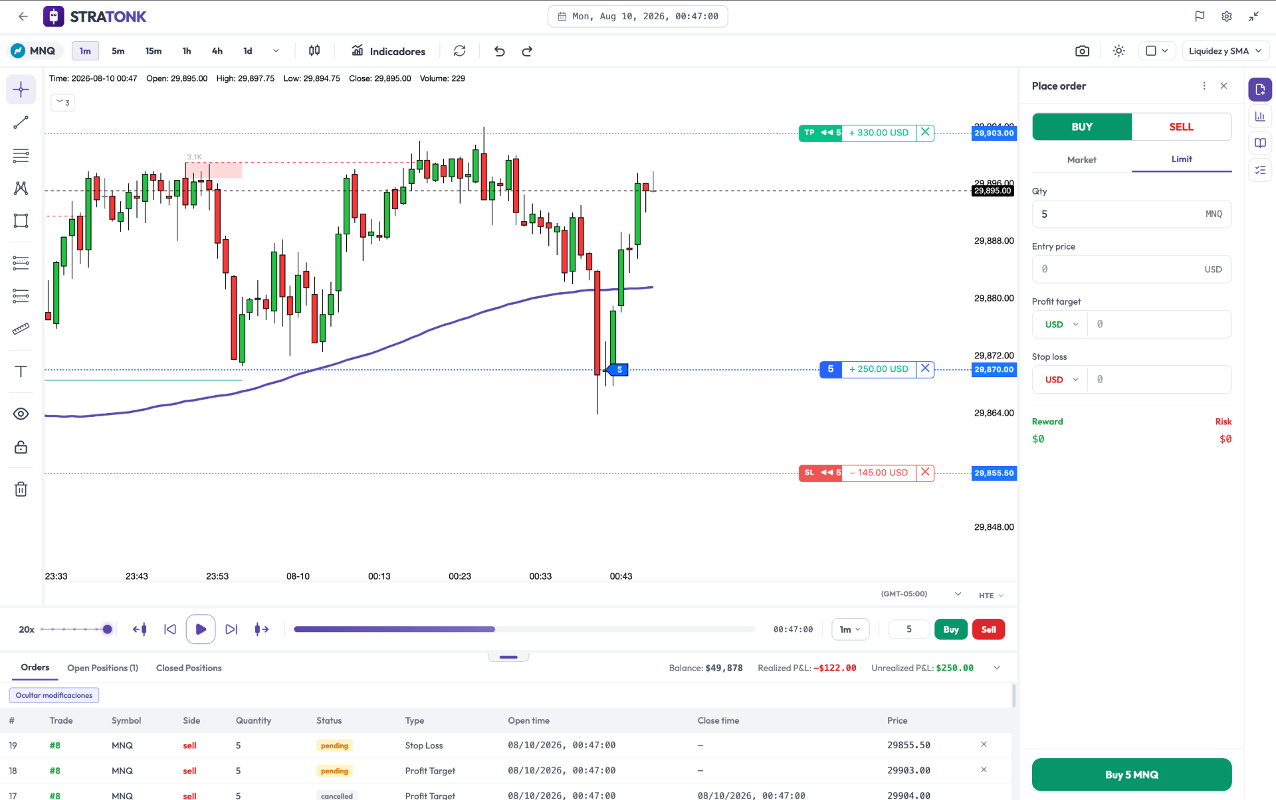The width and height of the screenshot is (1276, 800).
Task: Select the 4h timeframe
Action: click(x=217, y=51)
